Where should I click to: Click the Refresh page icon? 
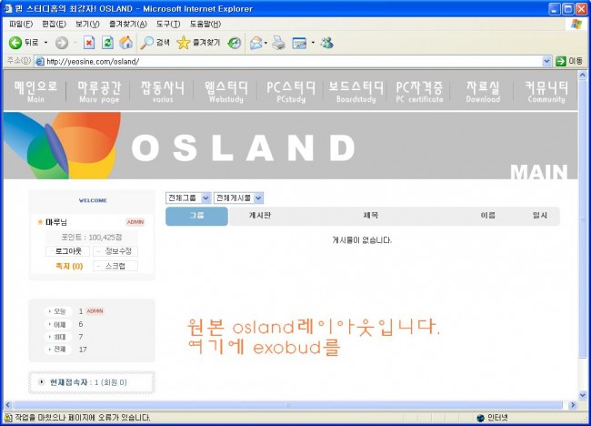coord(107,43)
